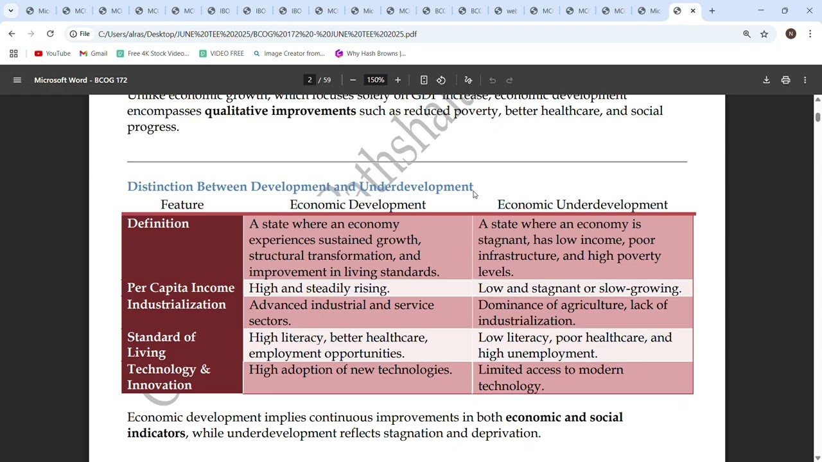Open the YouTube bookmark
Viewport: 822px width, 462px height.
(x=53, y=54)
